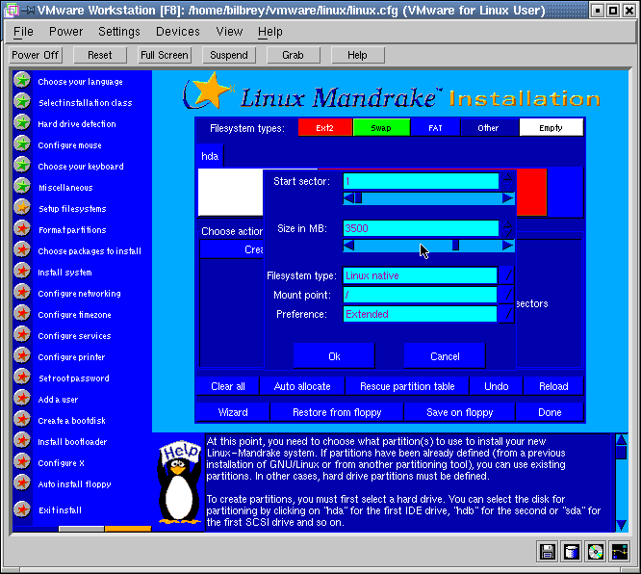Expand the Mount point dropdown

[507, 295]
